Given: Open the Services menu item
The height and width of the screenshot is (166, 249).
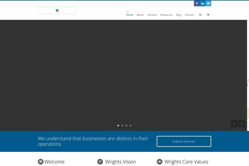Looking at the screenshot, I should [x=152, y=15].
